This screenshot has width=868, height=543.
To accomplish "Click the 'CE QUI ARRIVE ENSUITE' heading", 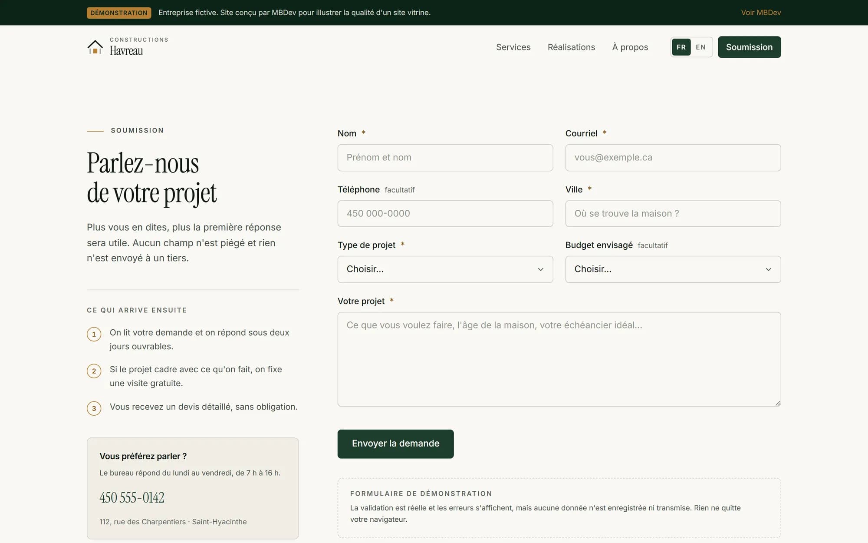I will [137, 310].
